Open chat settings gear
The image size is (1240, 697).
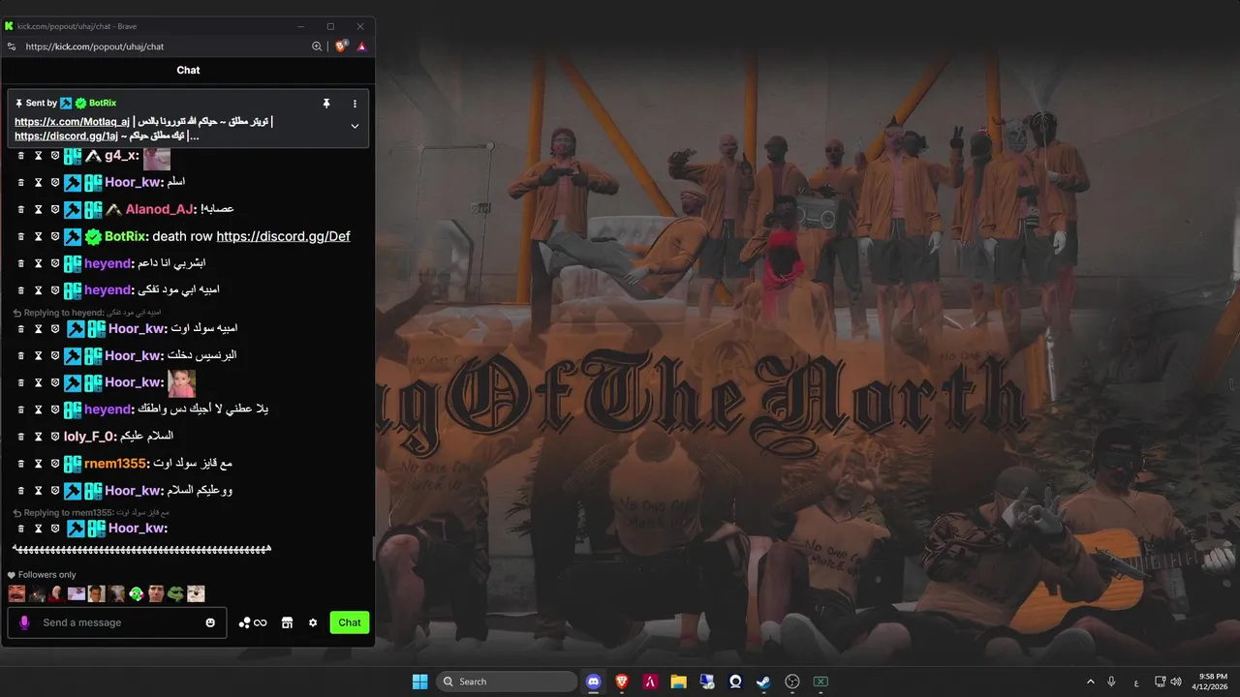pos(313,622)
